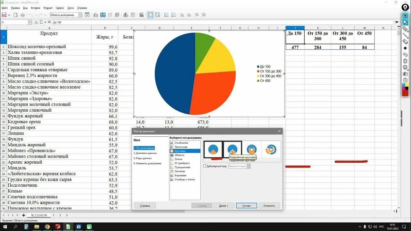Open the Правка menu
The width and height of the screenshot is (411, 231).
pyautogui.click(x=15, y=8)
